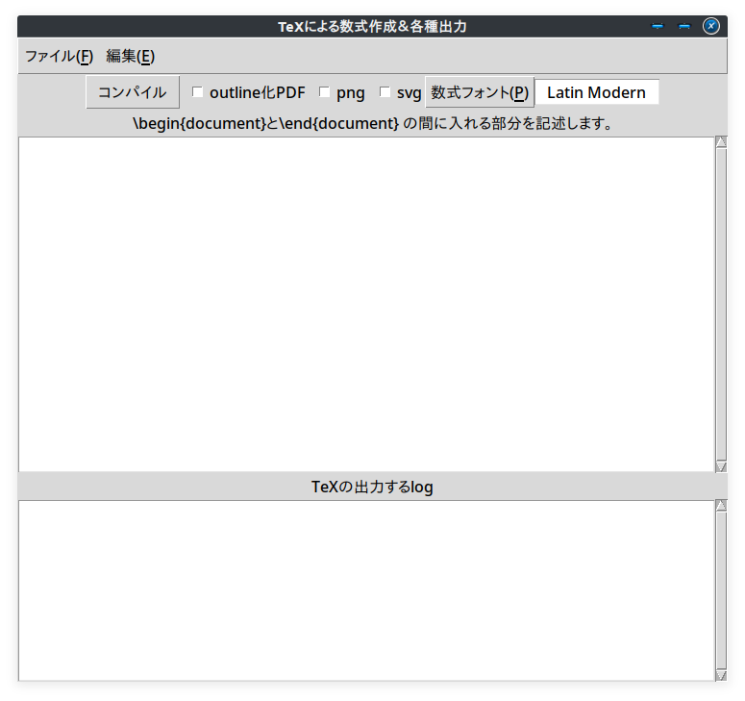Click the editor scrollbar up arrow
Image resolution: width=745 pixels, height=701 pixels.
[721, 143]
